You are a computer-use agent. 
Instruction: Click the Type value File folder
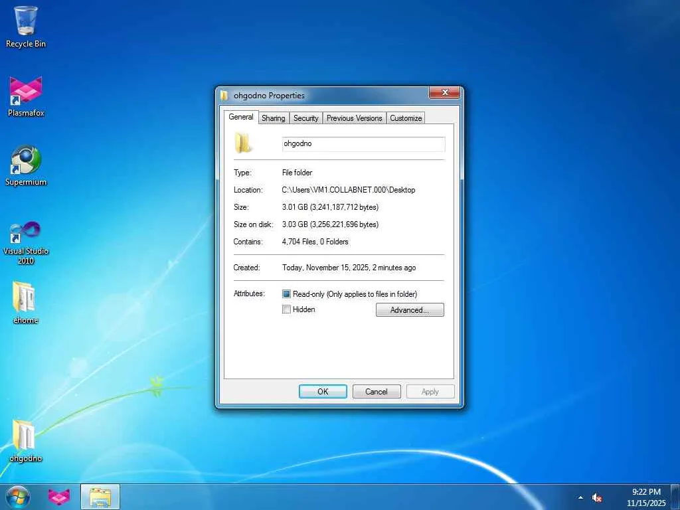click(x=297, y=173)
